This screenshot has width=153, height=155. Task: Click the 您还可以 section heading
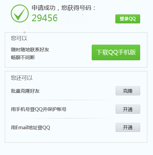tap(22, 78)
